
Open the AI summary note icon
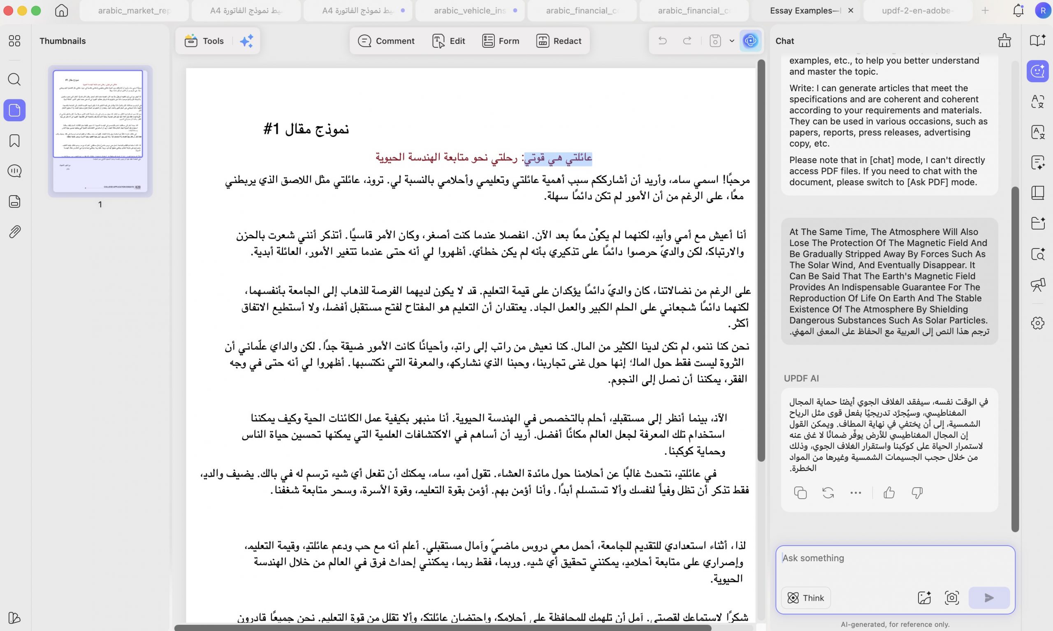(1038, 162)
